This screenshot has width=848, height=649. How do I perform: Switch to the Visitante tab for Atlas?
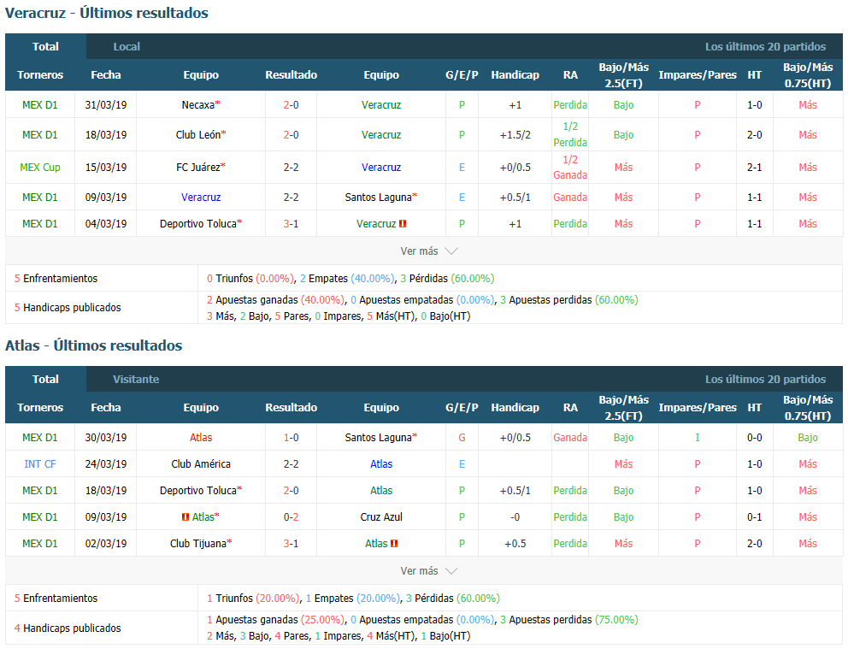(x=136, y=379)
